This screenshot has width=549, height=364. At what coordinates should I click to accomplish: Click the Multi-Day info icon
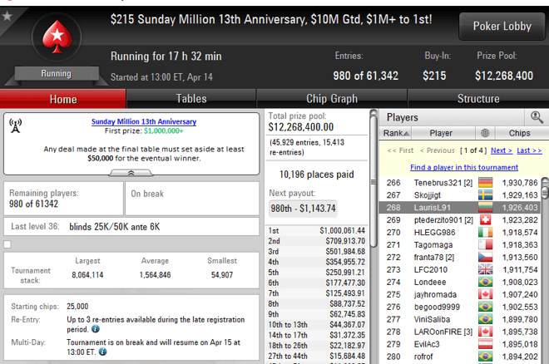102,352
